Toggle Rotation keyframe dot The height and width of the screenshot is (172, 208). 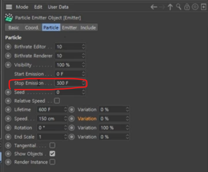[x=8, y=128]
